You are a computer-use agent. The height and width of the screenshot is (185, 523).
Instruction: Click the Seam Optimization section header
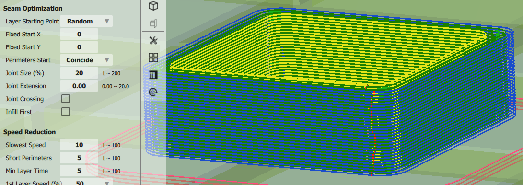pyautogui.click(x=33, y=8)
